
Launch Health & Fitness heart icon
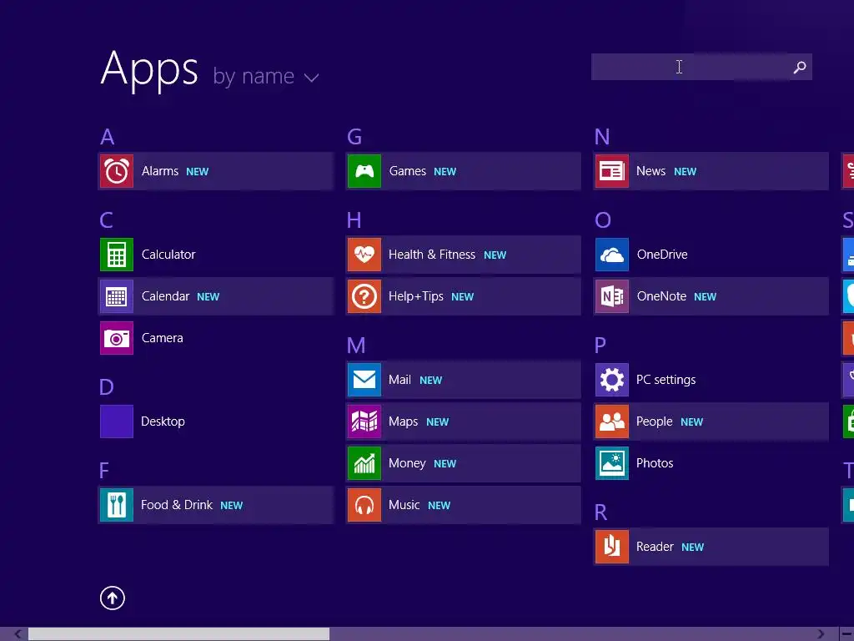[364, 255]
